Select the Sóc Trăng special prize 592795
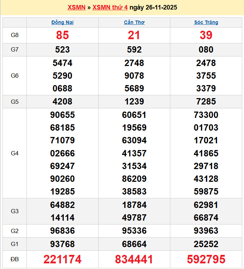The height and width of the screenshot is (269, 244). click(206, 259)
